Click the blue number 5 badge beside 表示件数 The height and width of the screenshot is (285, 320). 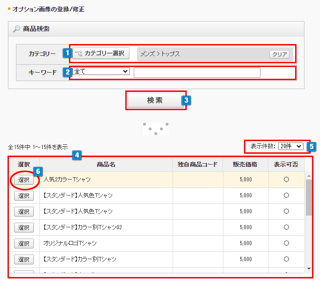(x=311, y=146)
